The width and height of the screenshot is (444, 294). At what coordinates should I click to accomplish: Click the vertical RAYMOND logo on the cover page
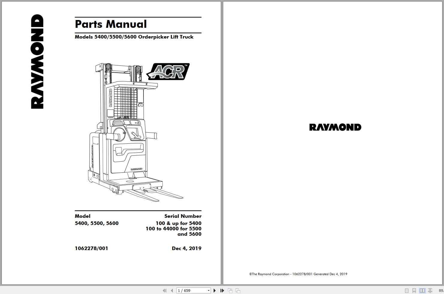[x=37, y=61]
